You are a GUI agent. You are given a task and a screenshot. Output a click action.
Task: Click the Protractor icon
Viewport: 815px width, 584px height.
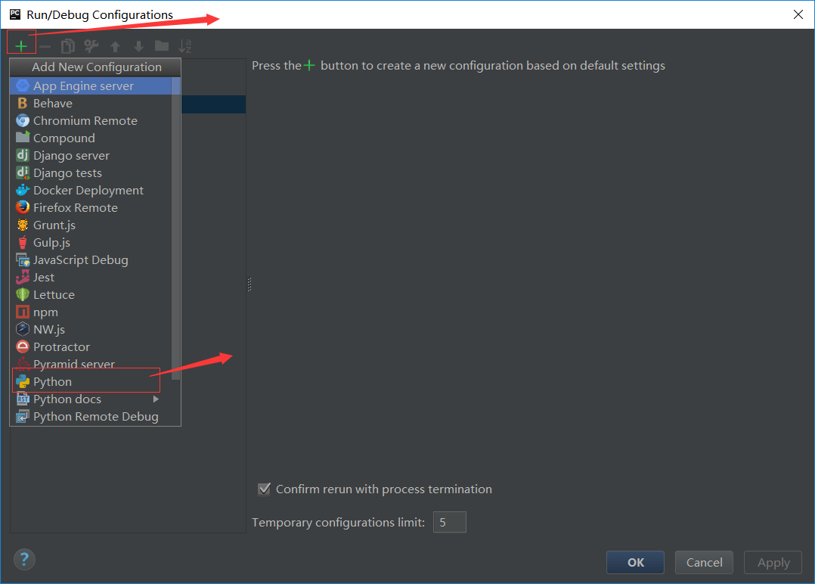click(x=23, y=346)
